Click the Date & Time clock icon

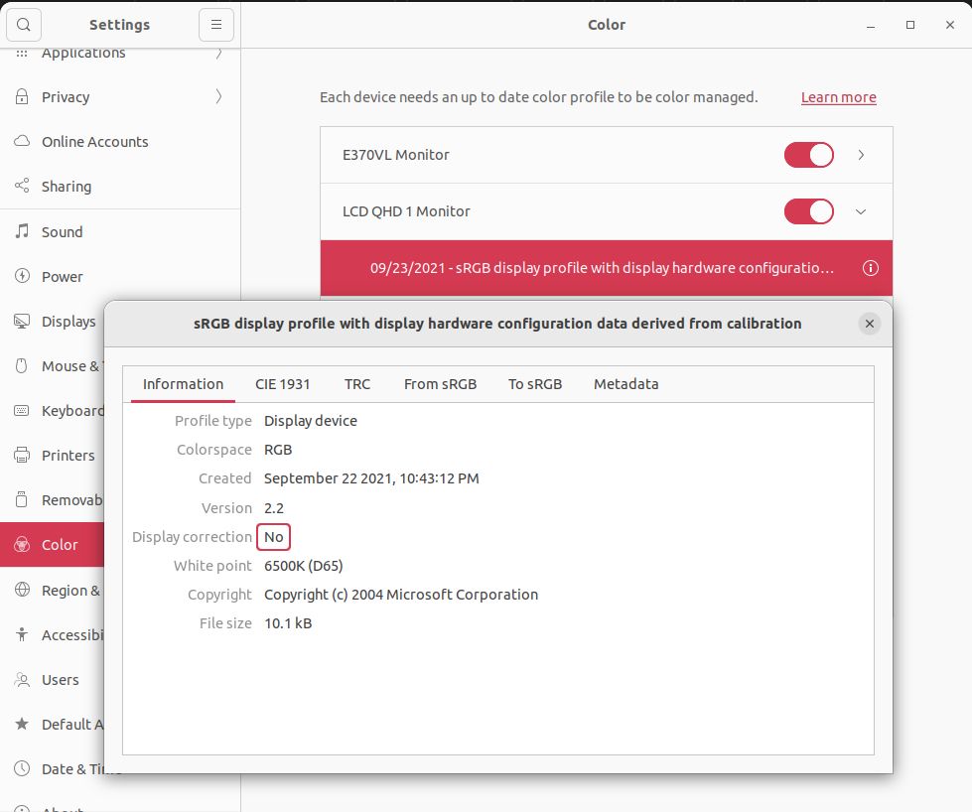tap(22, 768)
